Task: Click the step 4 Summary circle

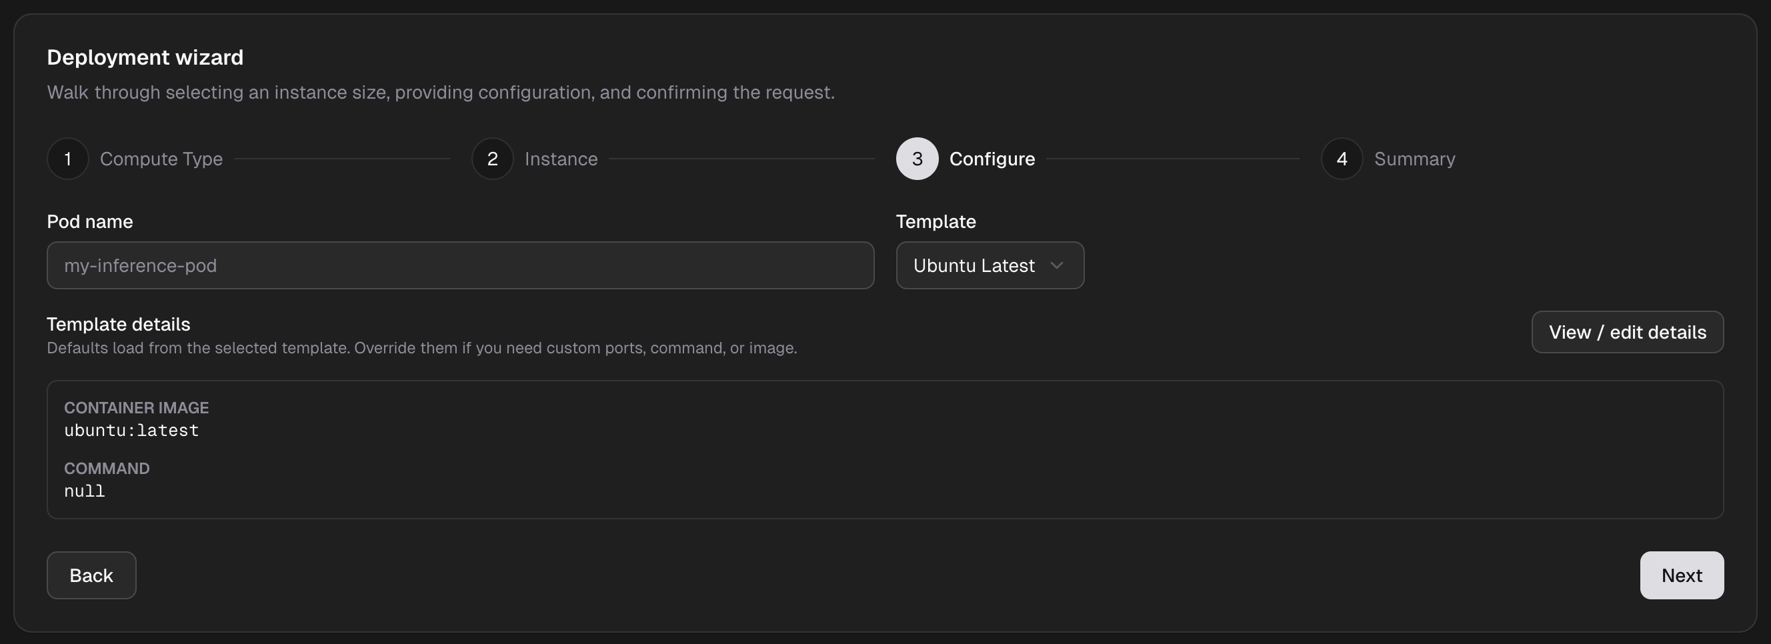Action: click(1341, 158)
